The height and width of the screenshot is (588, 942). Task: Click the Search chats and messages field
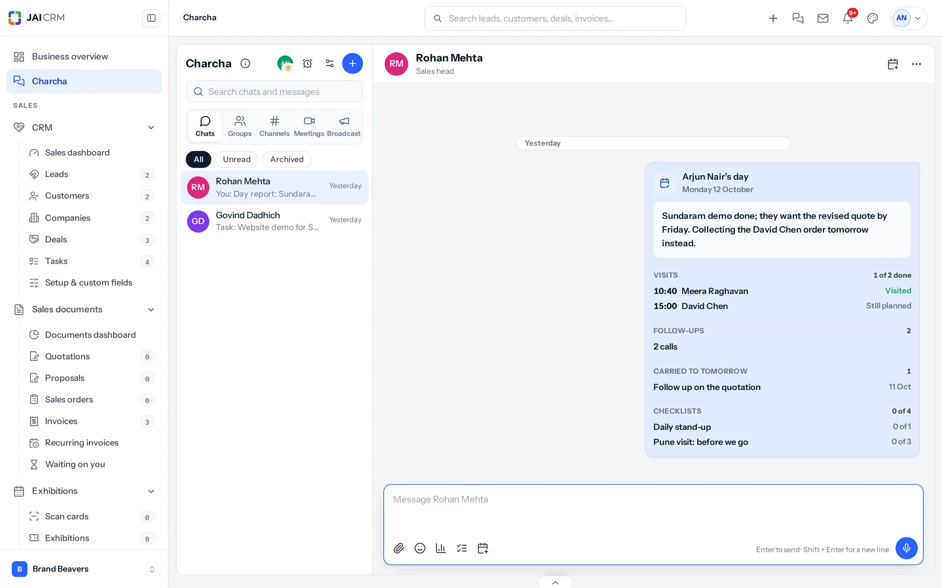pos(274,92)
